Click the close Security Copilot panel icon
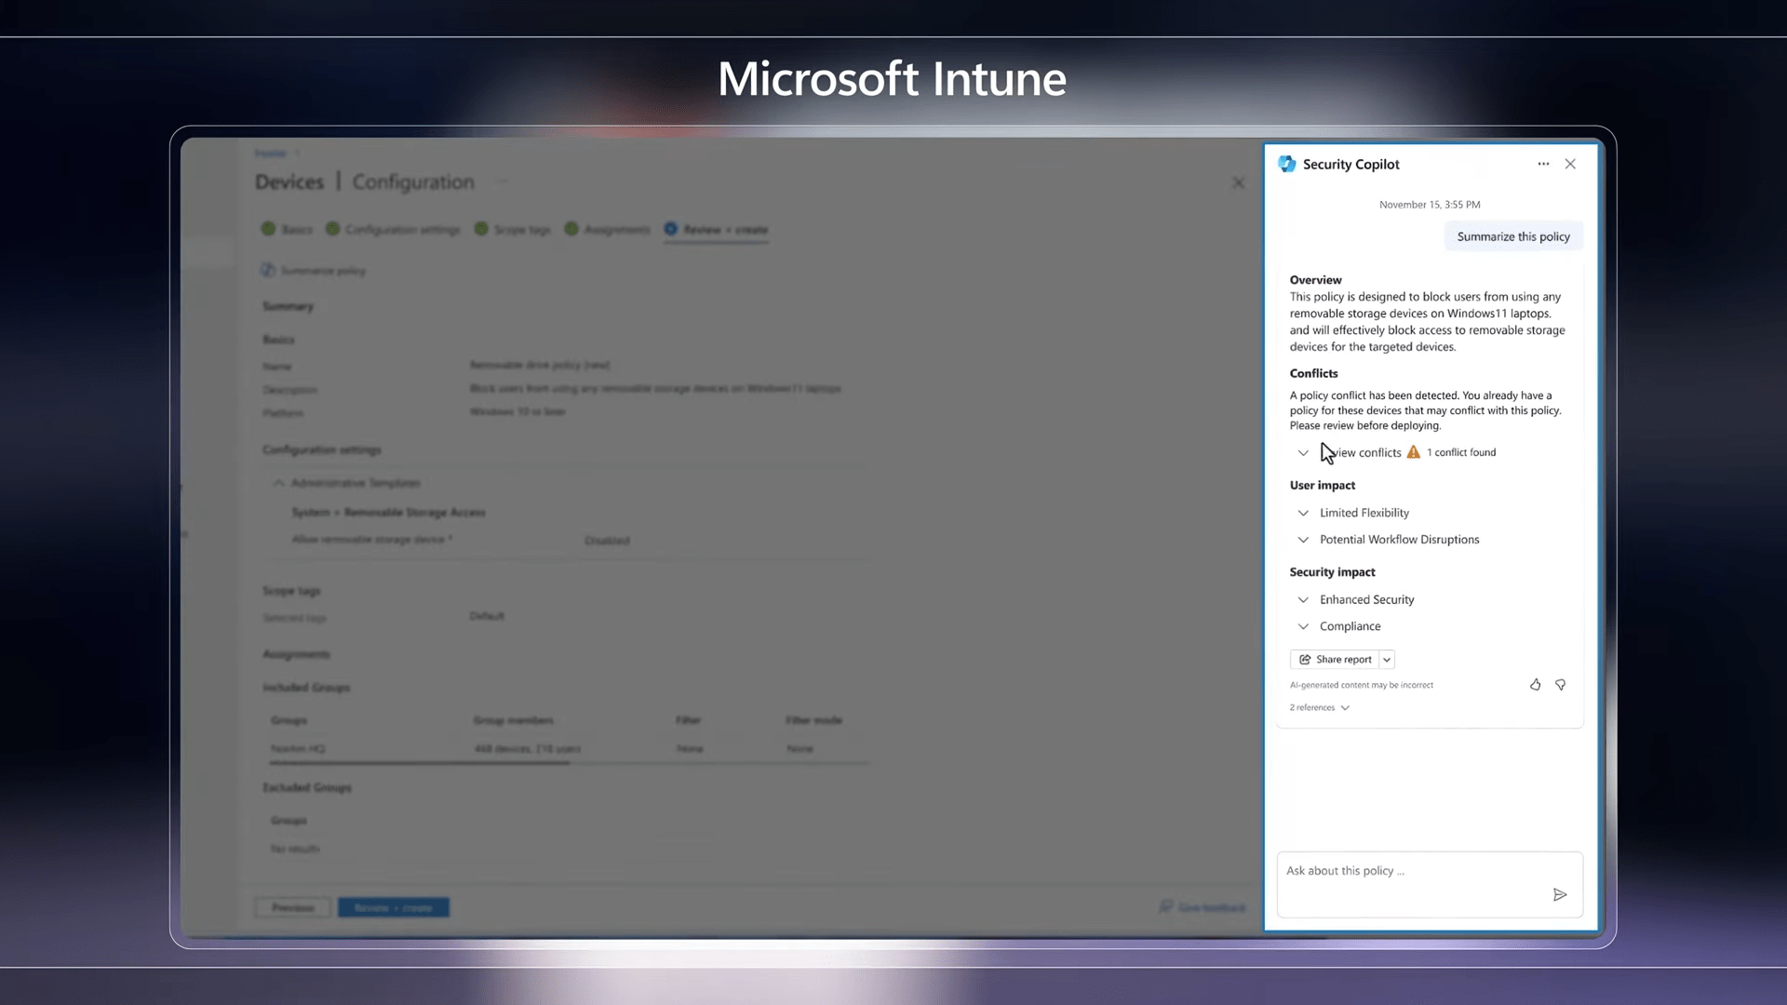This screenshot has width=1787, height=1005. pyautogui.click(x=1570, y=162)
